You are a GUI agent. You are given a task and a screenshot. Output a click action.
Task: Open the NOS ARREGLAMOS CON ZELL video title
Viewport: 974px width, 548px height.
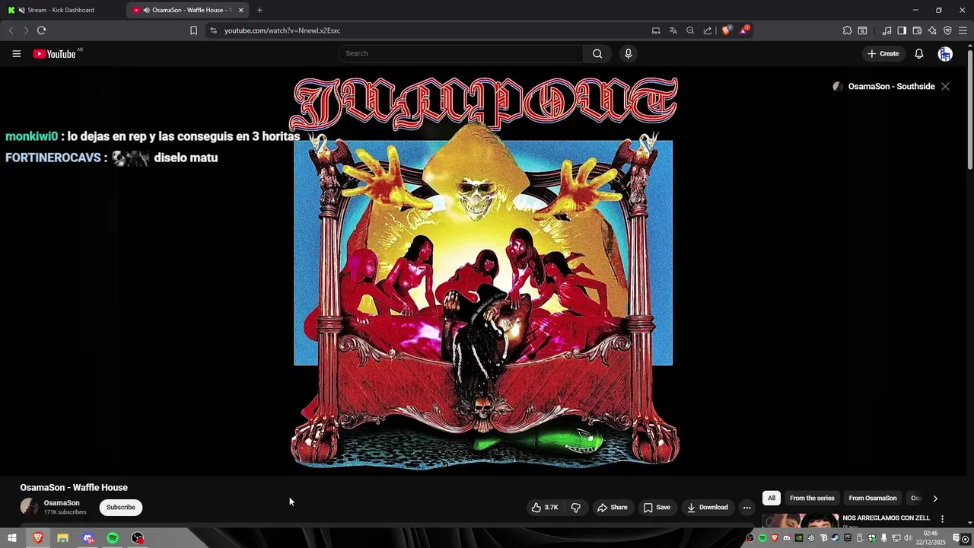pyautogui.click(x=886, y=518)
